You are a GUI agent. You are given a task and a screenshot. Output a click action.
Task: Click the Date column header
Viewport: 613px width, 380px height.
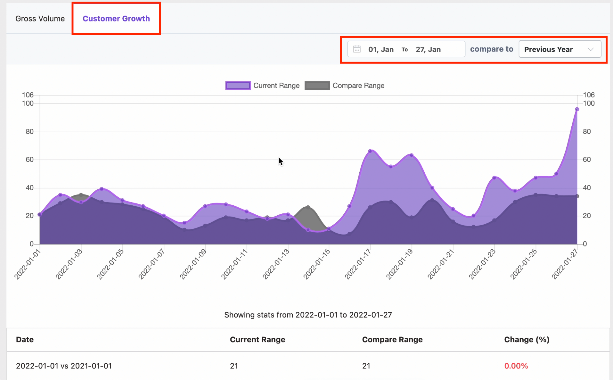pyautogui.click(x=25, y=340)
